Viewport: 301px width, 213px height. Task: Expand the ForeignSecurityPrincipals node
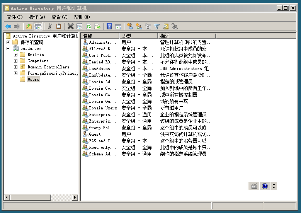(15, 73)
